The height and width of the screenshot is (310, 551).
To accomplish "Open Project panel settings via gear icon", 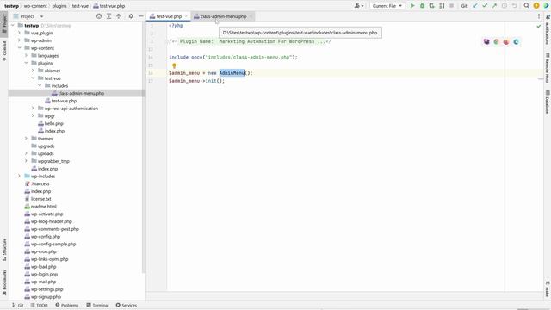I will point(131,16).
